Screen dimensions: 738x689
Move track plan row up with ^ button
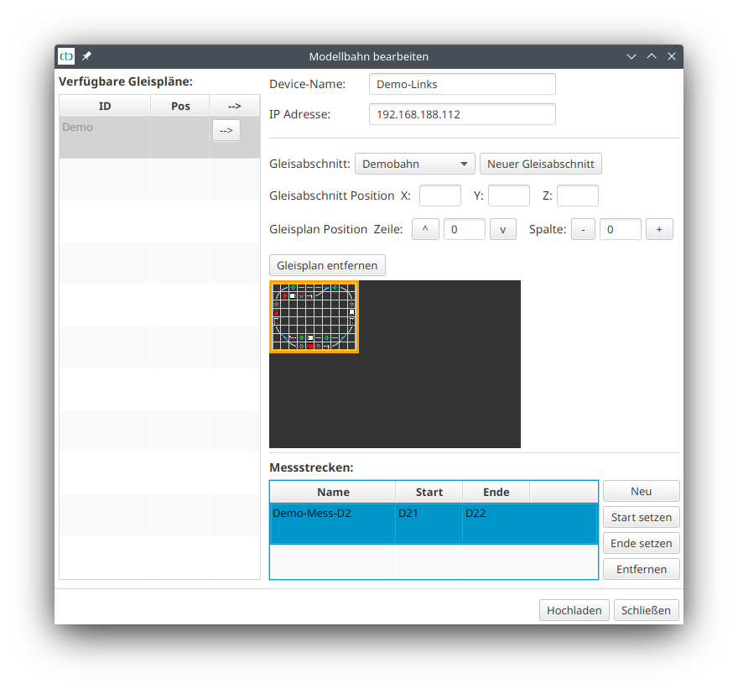425,229
